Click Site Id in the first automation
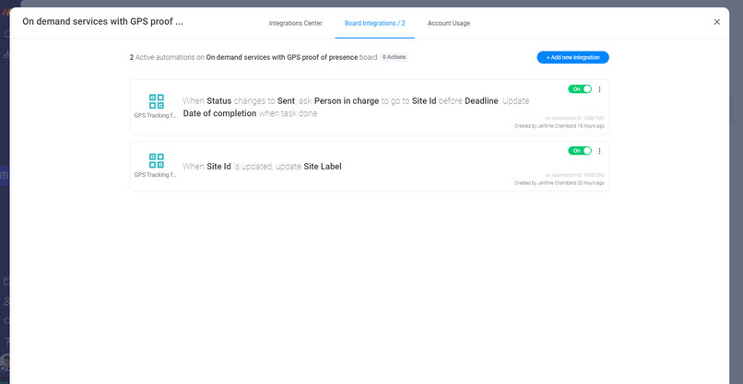The image size is (743, 384). (x=424, y=101)
